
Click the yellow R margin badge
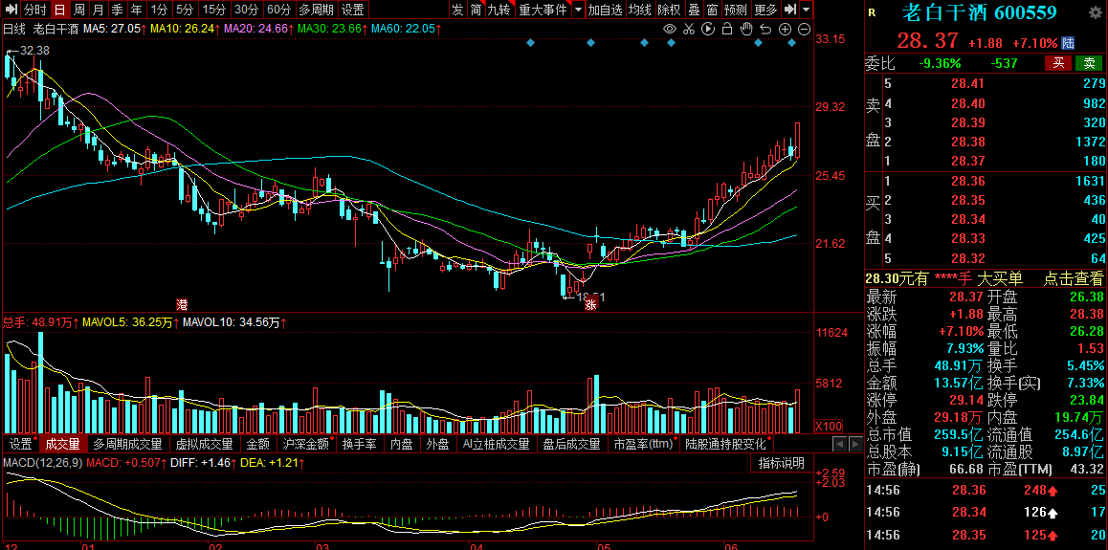pos(872,12)
